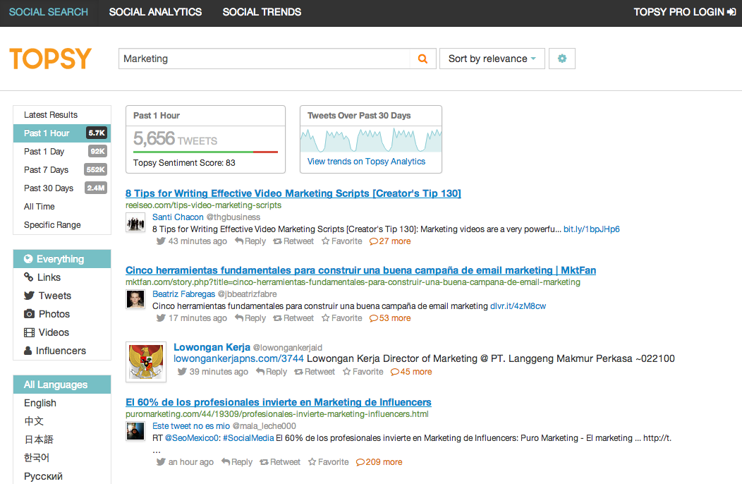The image size is (742, 484).
Task: Filter by All Languages
Action: point(62,385)
